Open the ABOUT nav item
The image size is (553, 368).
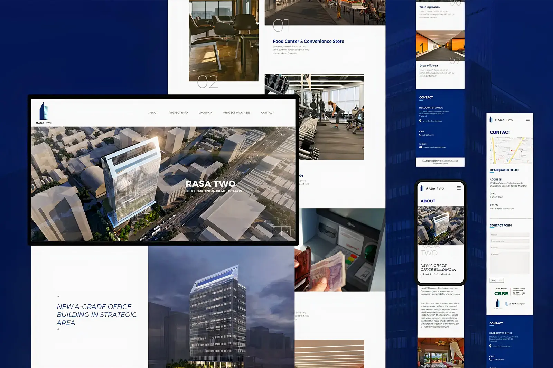pos(153,113)
